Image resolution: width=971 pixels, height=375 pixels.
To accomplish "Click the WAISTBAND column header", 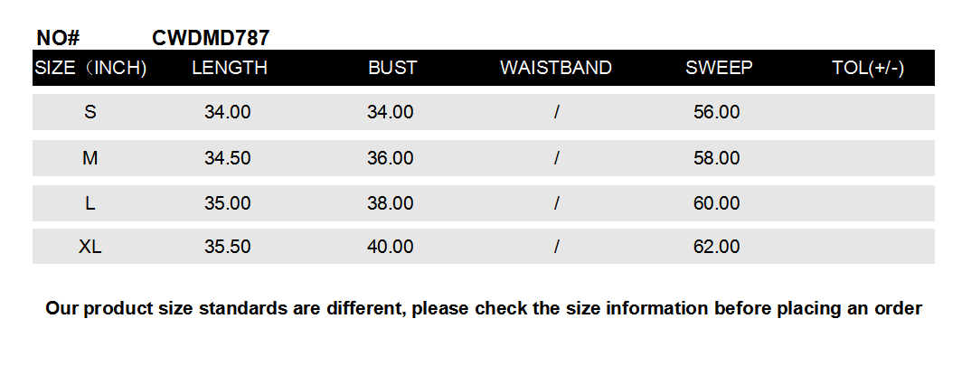I will 556,68.
